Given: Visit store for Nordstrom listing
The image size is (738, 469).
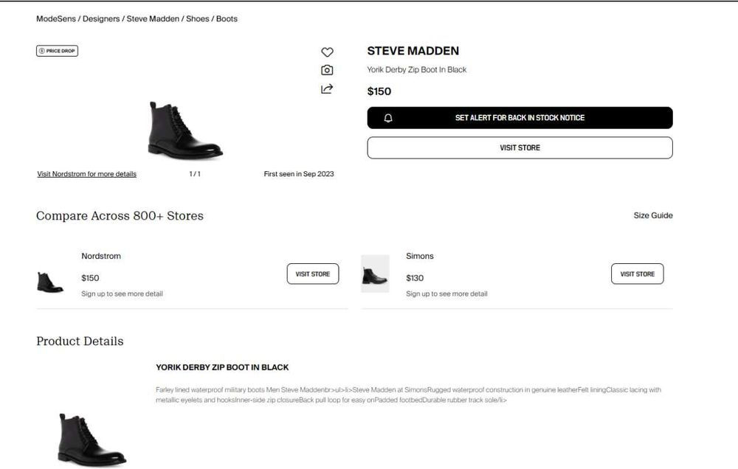Looking at the screenshot, I should (312, 274).
